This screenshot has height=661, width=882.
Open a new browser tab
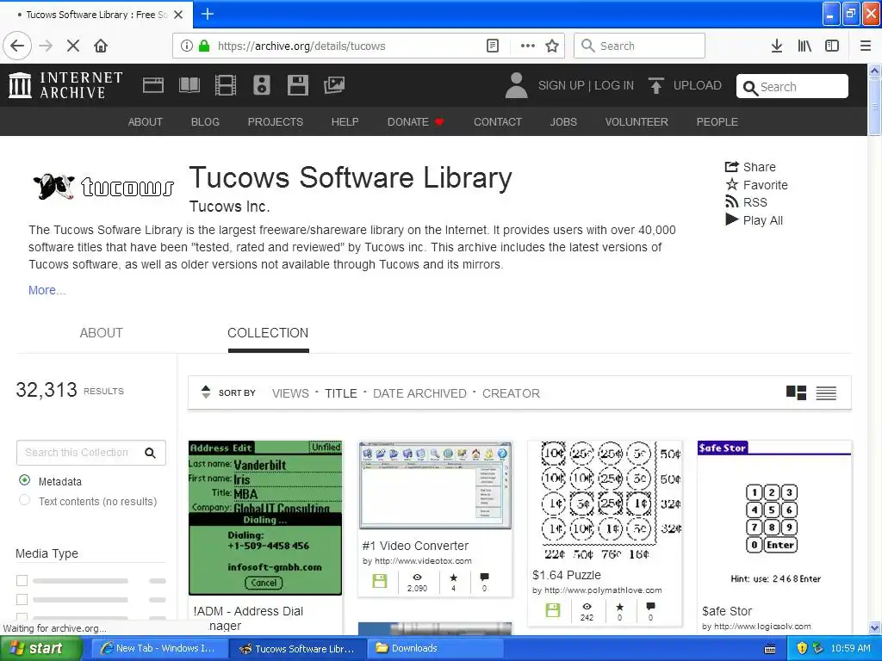(x=208, y=14)
